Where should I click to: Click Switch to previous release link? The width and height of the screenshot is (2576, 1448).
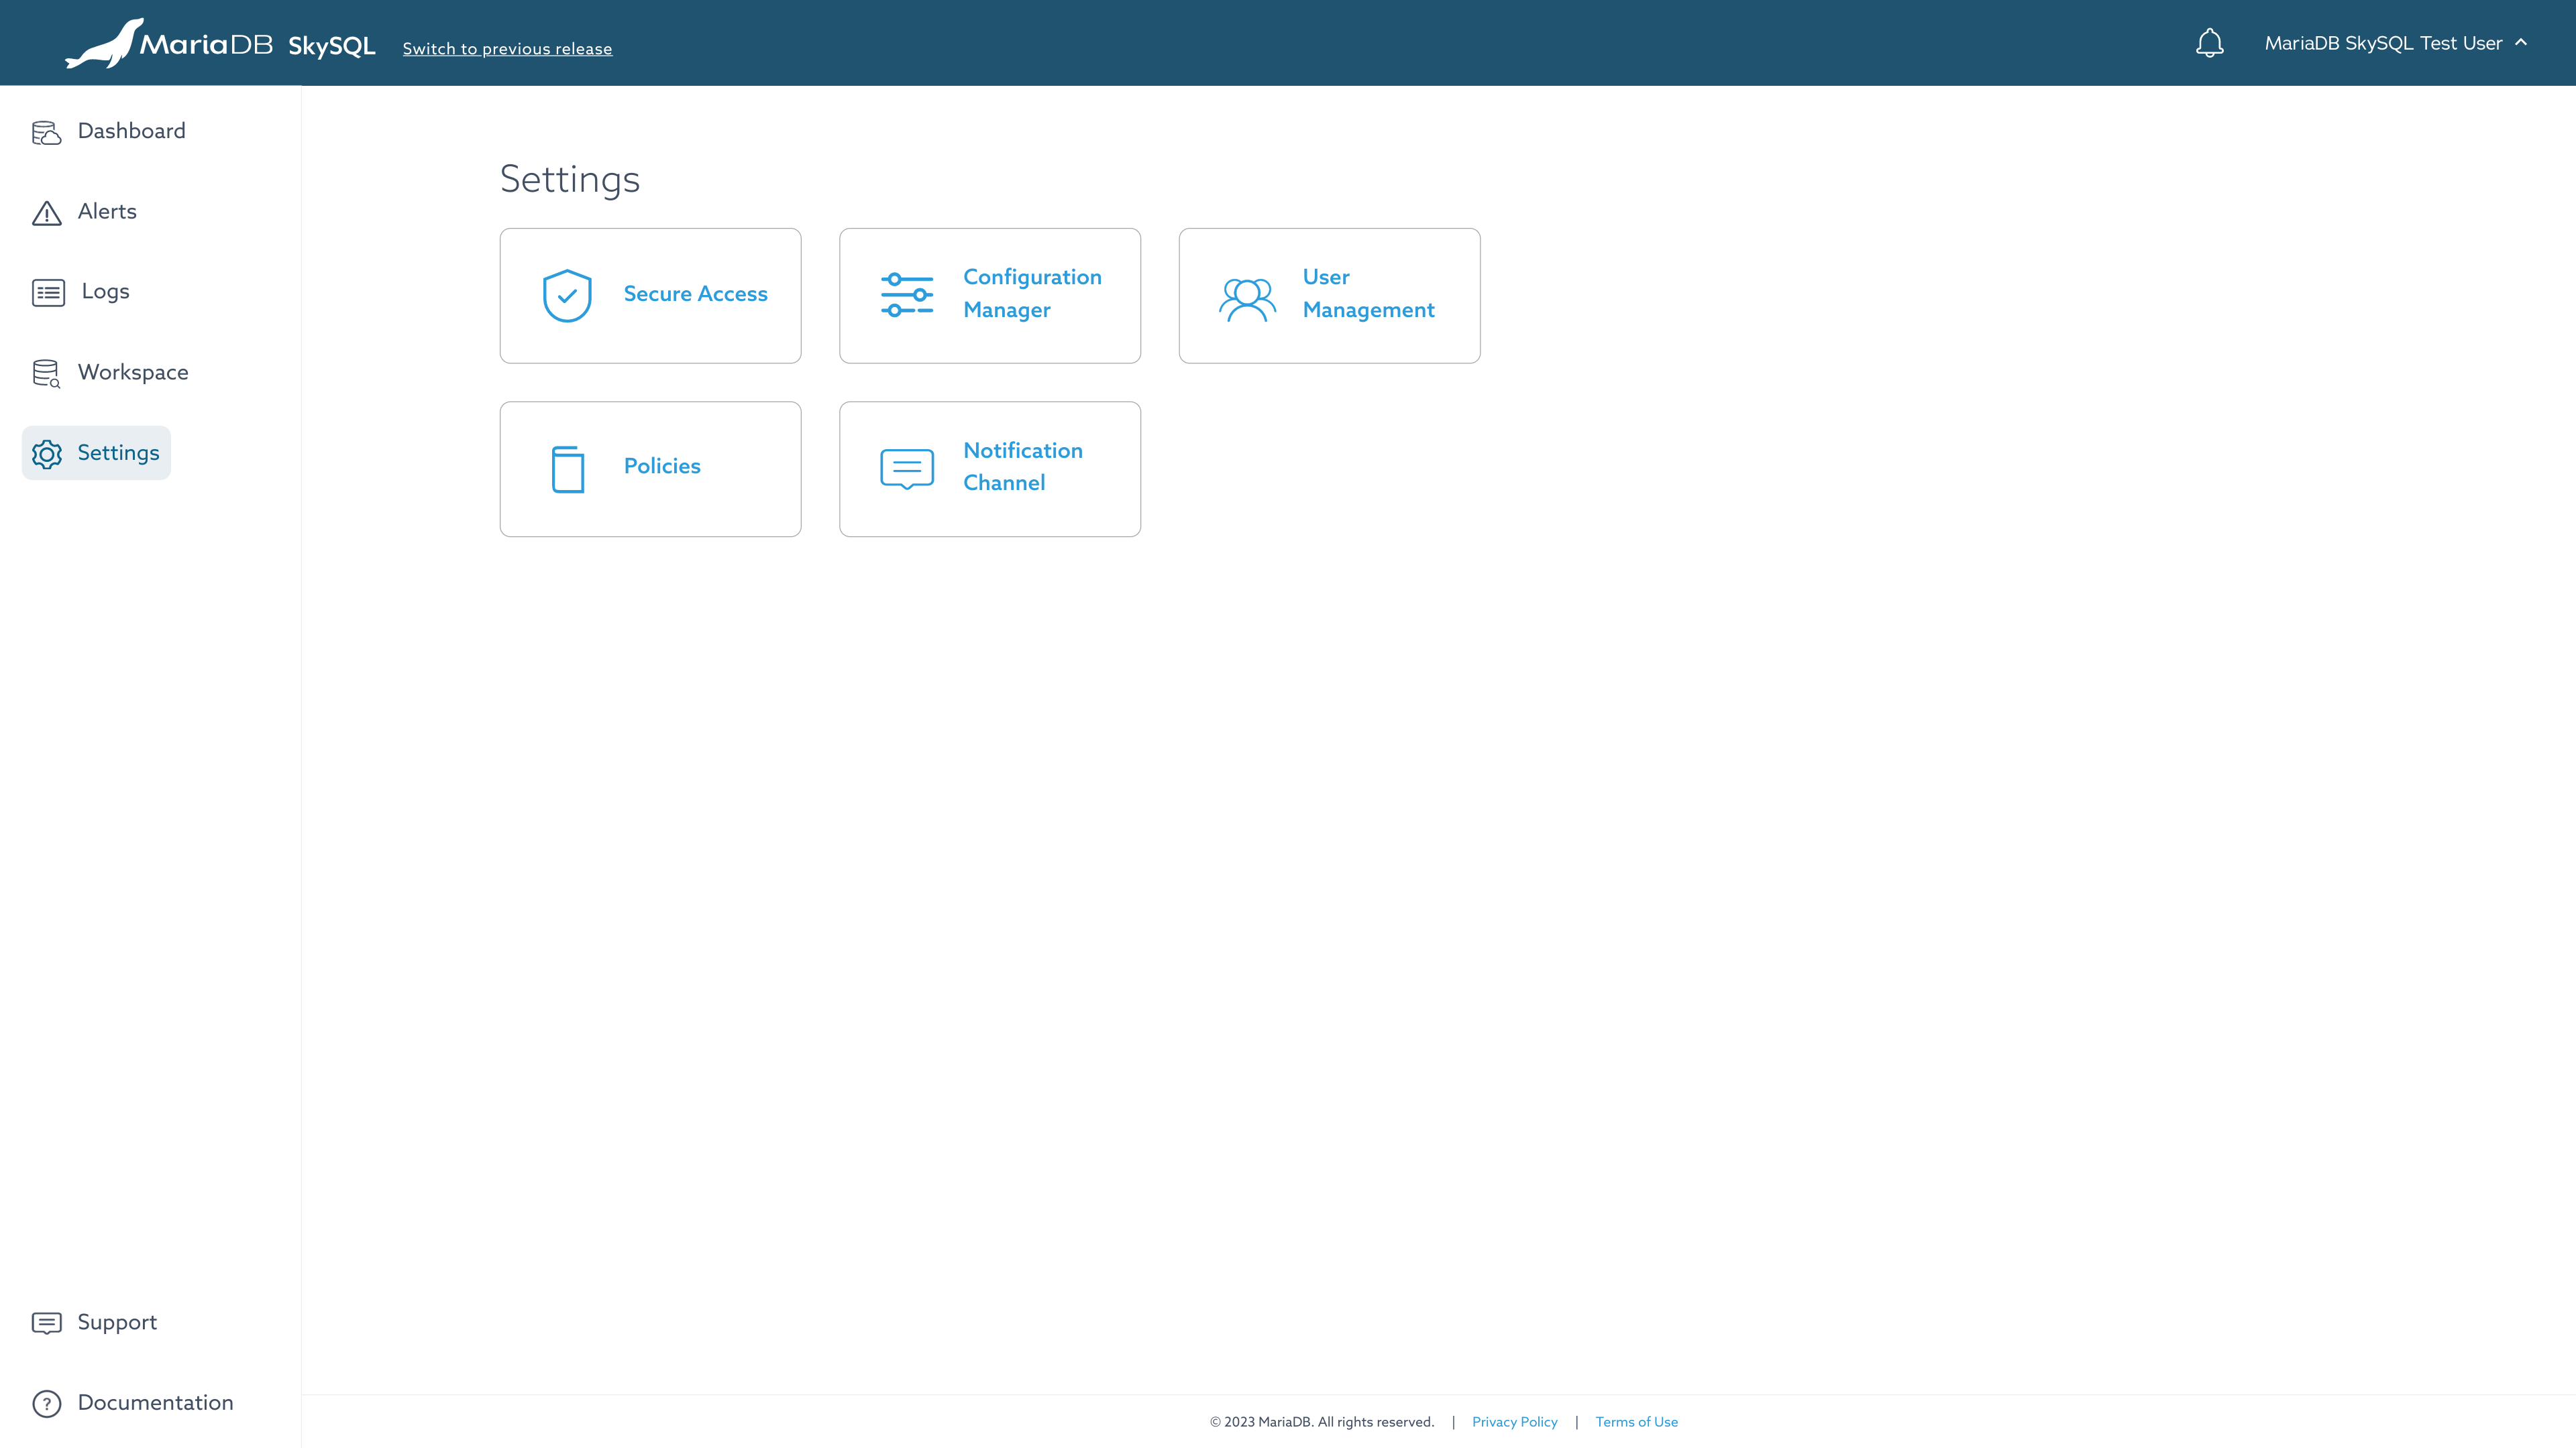[507, 49]
